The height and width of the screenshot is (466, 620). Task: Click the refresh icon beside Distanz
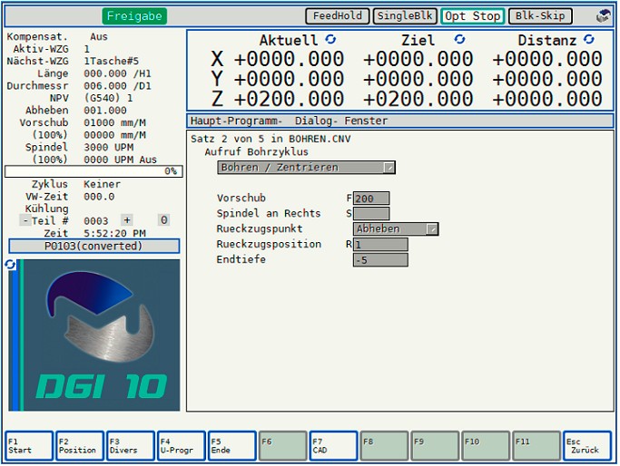click(589, 40)
